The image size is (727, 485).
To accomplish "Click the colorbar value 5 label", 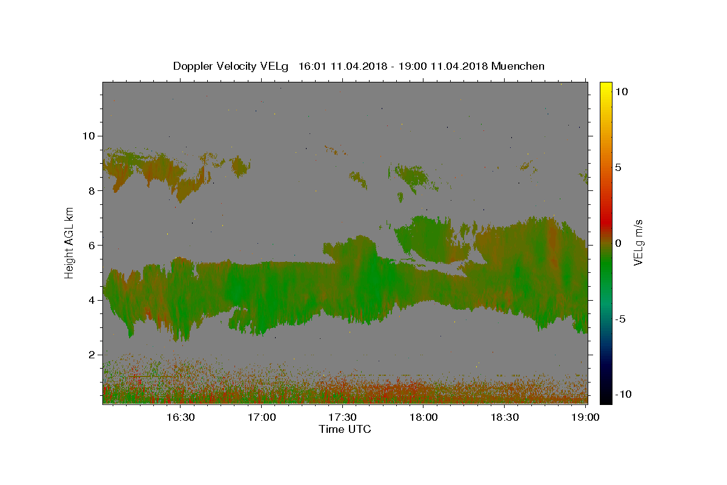I will pos(618,167).
